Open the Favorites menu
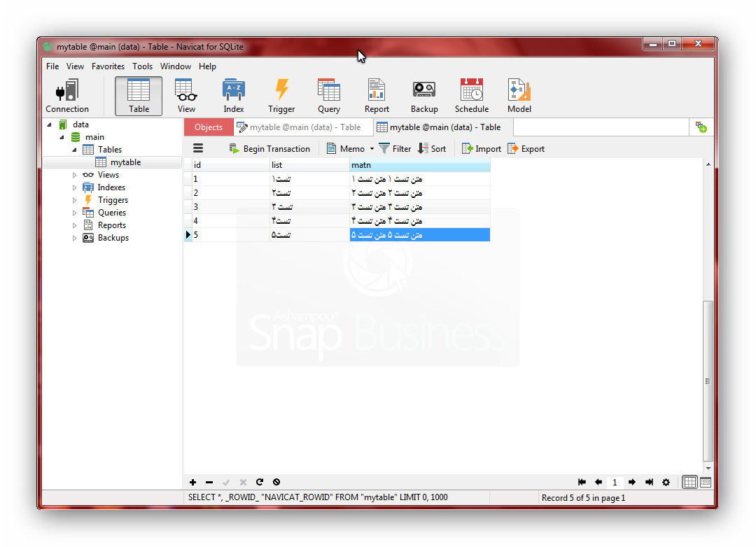This screenshot has width=756, height=547. pos(108,66)
